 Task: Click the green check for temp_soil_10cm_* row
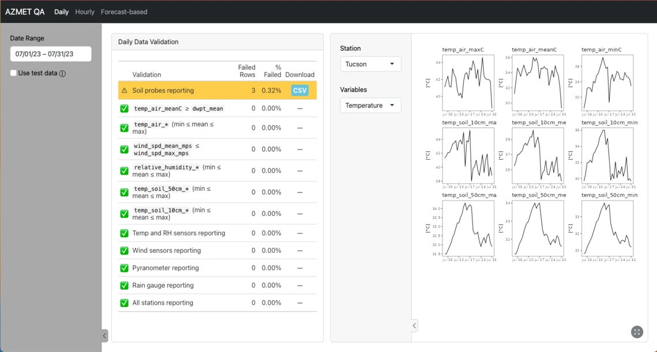pos(124,214)
